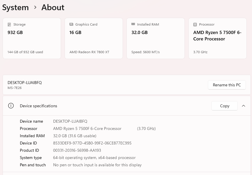This screenshot has width=252, height=175.
Task: Click the Device specifications info icon
Action: pos(11,106)
